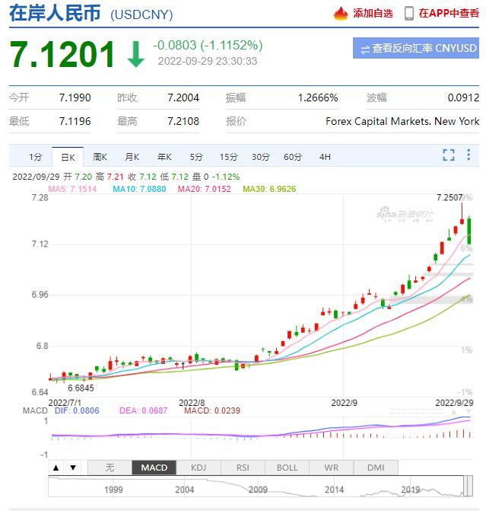The image size is (486, 511).
Task: Open the chart options dropdown arrow
Action: (470, 155)
